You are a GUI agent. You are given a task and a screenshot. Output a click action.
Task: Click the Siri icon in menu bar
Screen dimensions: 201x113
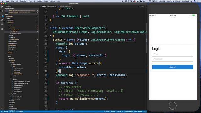(x=195, y=1)
